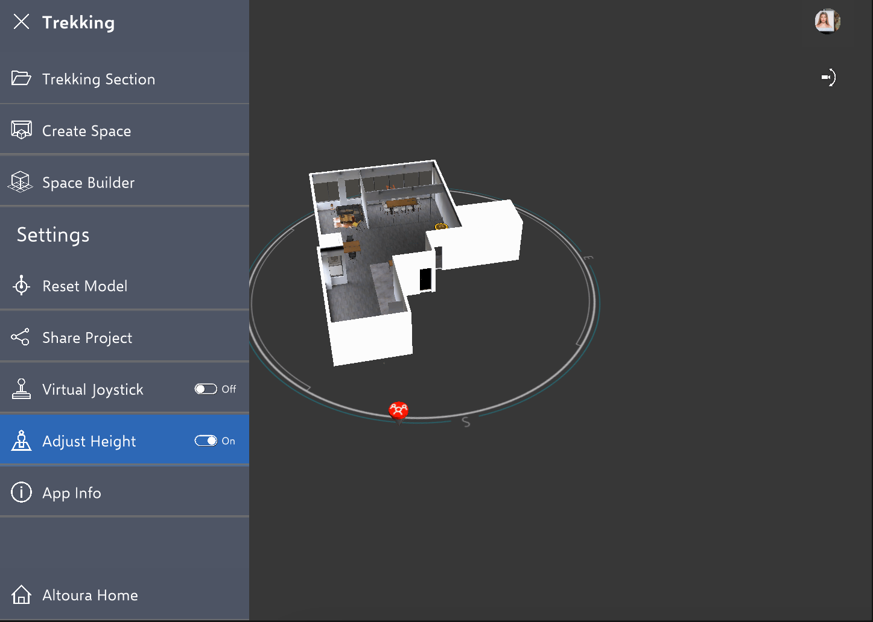Open Space Builder
Screen dimensions: 873x622
tap(124, 182)
